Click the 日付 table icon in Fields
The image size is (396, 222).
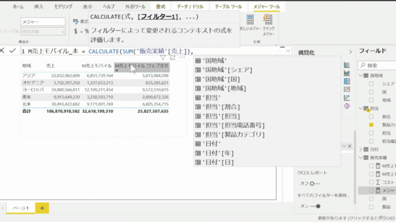click(366, 149)
